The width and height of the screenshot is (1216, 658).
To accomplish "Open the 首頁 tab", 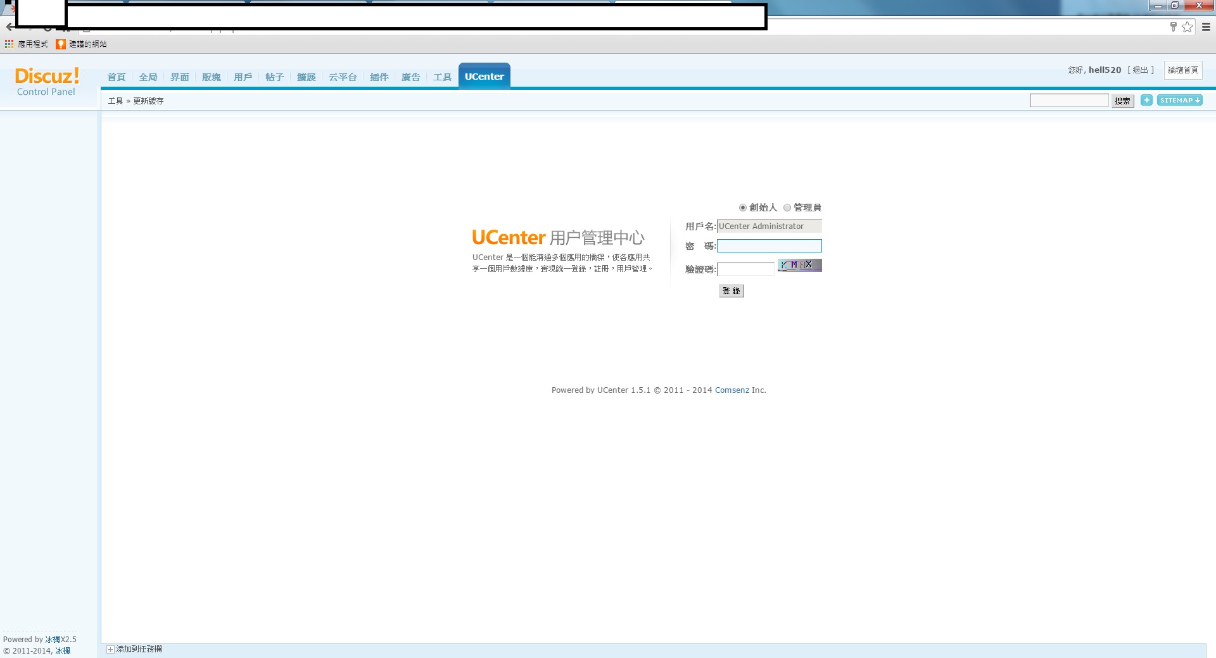I will 117,77.
